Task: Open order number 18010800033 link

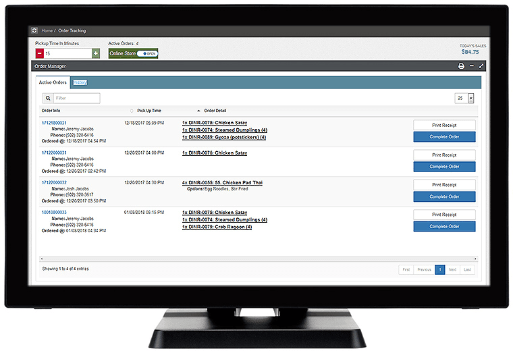Action: [54, 212]
